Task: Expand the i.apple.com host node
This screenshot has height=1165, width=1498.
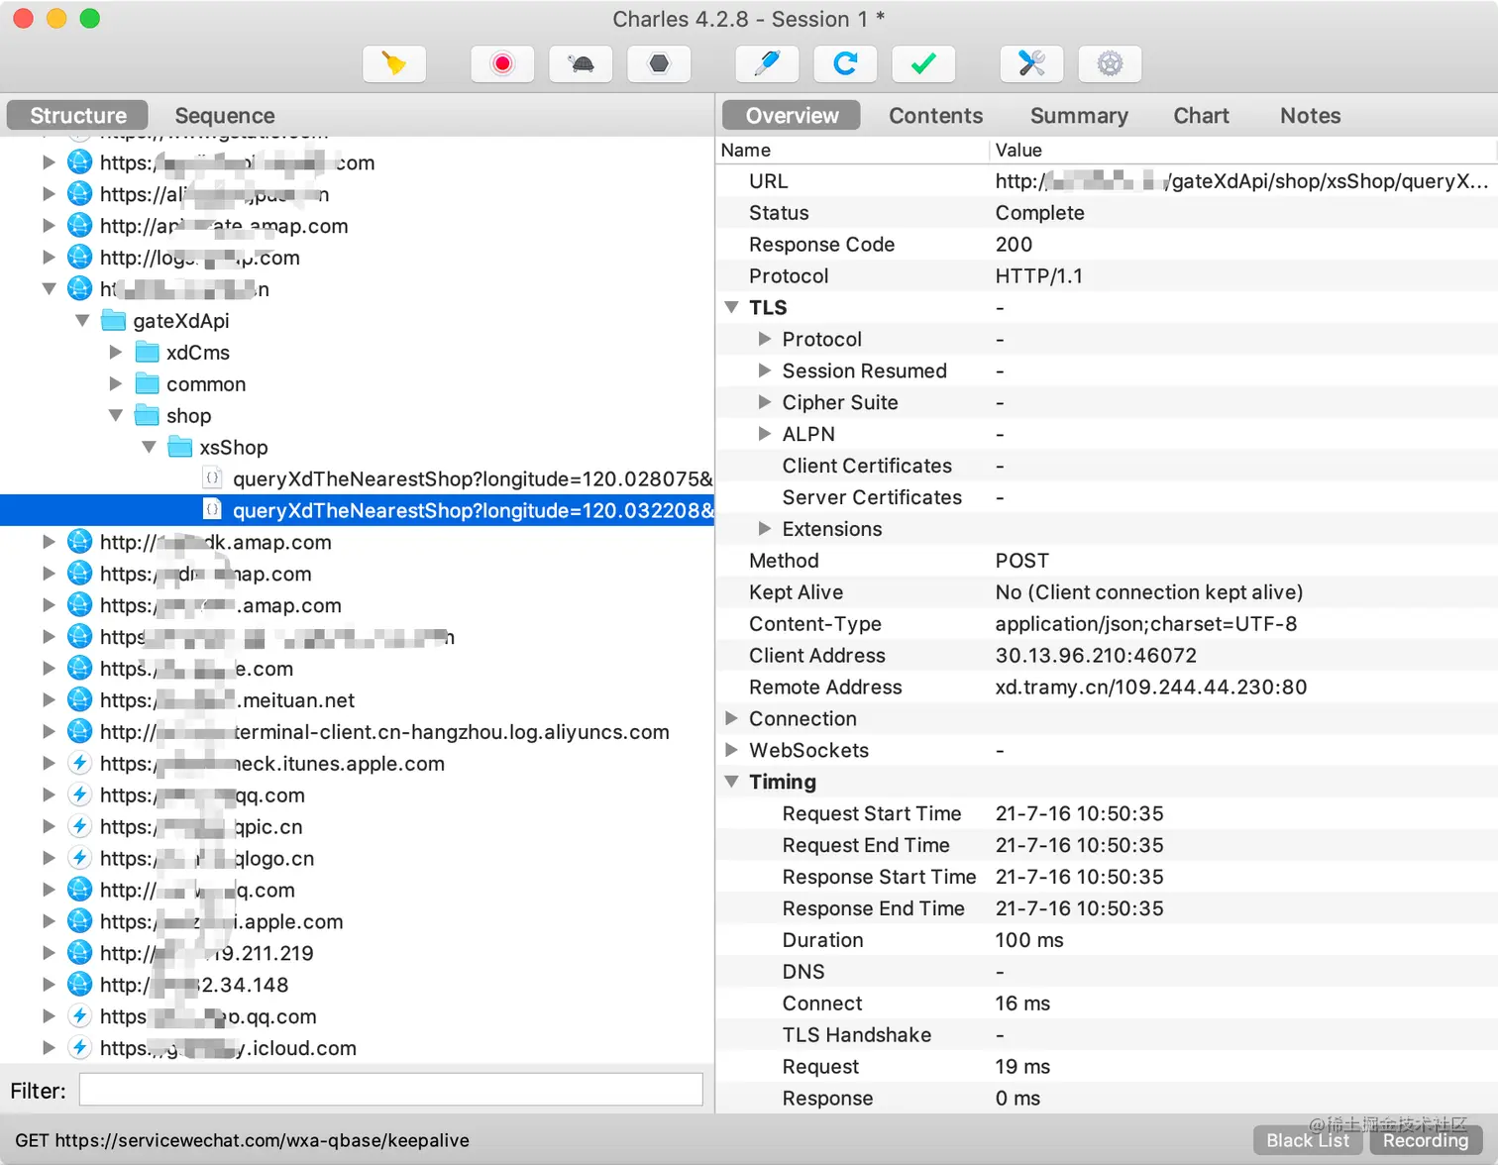Action: 49,921
